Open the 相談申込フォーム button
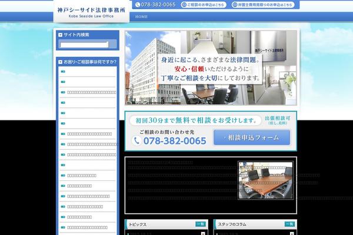The width and height of the screenshot is (353, 235). pos(252,137)
